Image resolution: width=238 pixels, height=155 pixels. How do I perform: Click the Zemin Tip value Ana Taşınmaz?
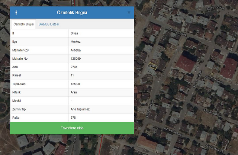pos(80,109)
